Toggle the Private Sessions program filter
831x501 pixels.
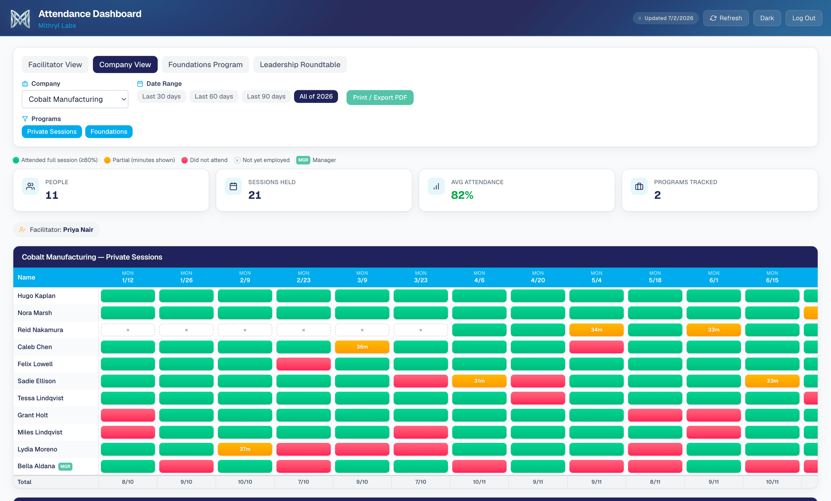click(52, 132)
